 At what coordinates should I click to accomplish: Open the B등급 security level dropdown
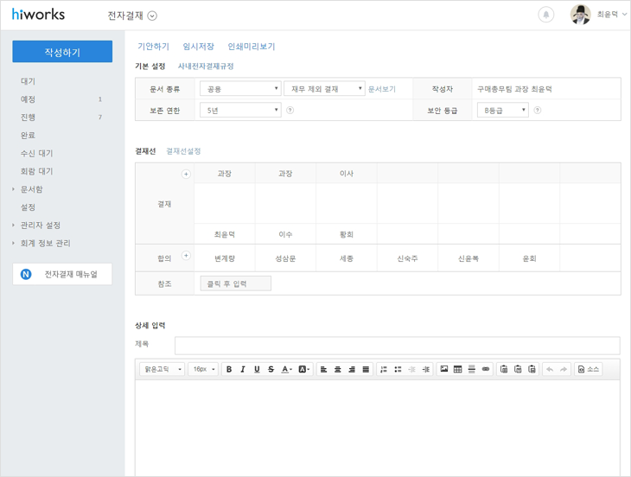click(502, 111)
